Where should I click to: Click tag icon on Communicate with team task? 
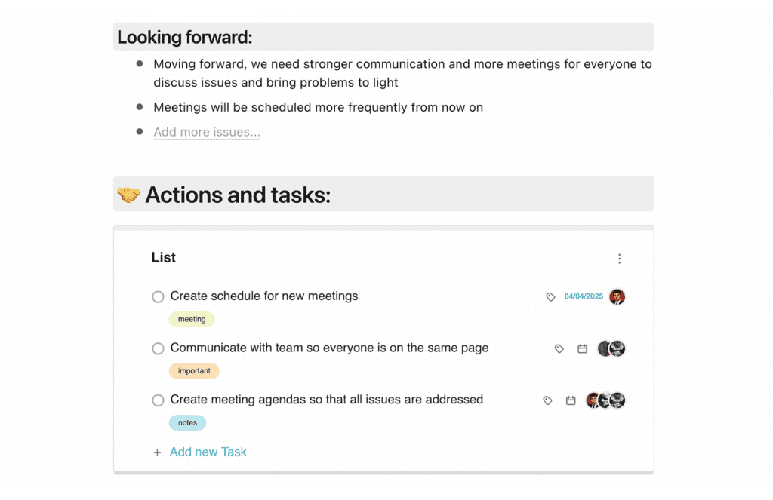(x=559, y=349)
